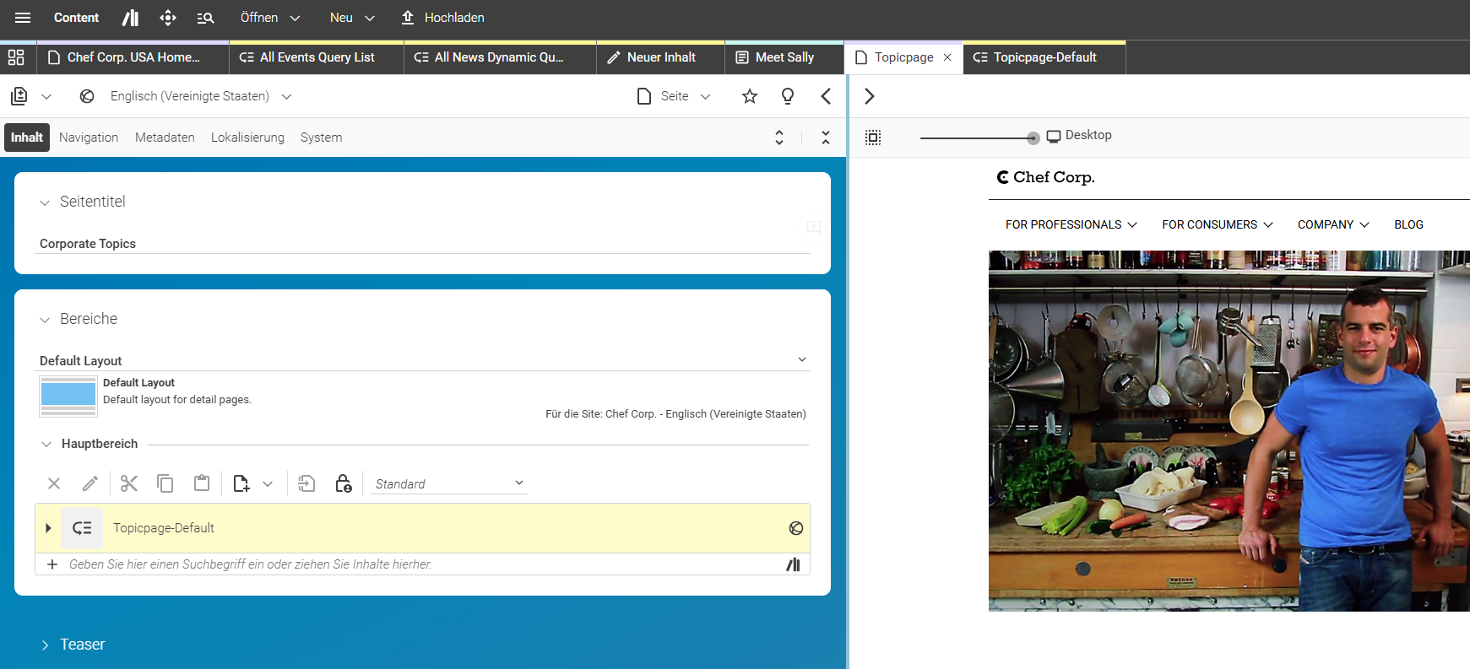Open the Neu menu

click(352, 18)
